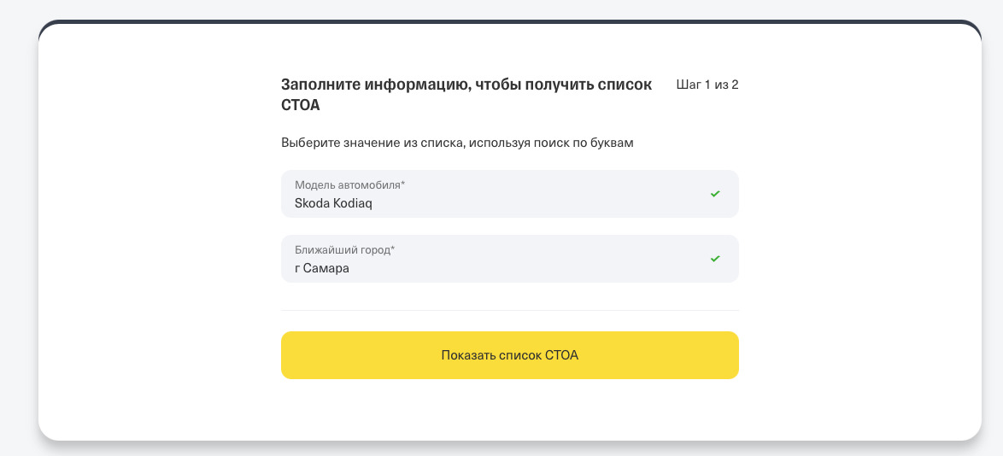Viewport: 1003px width, 456px height.
Task: Click the Ближайший город* field label
Action: pos(344,249)
